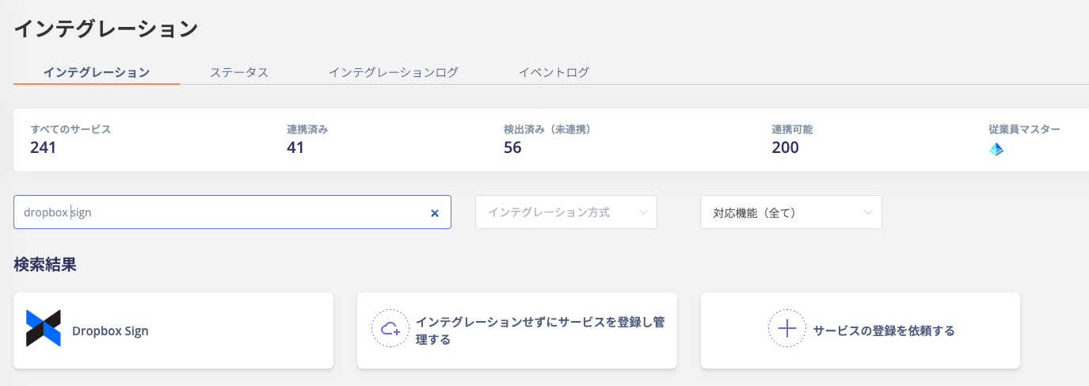Expand the 対応機能（全て） dropdown
Image resolution: width=1089 pixels, height=386 pixels.
tap(791, 212)
